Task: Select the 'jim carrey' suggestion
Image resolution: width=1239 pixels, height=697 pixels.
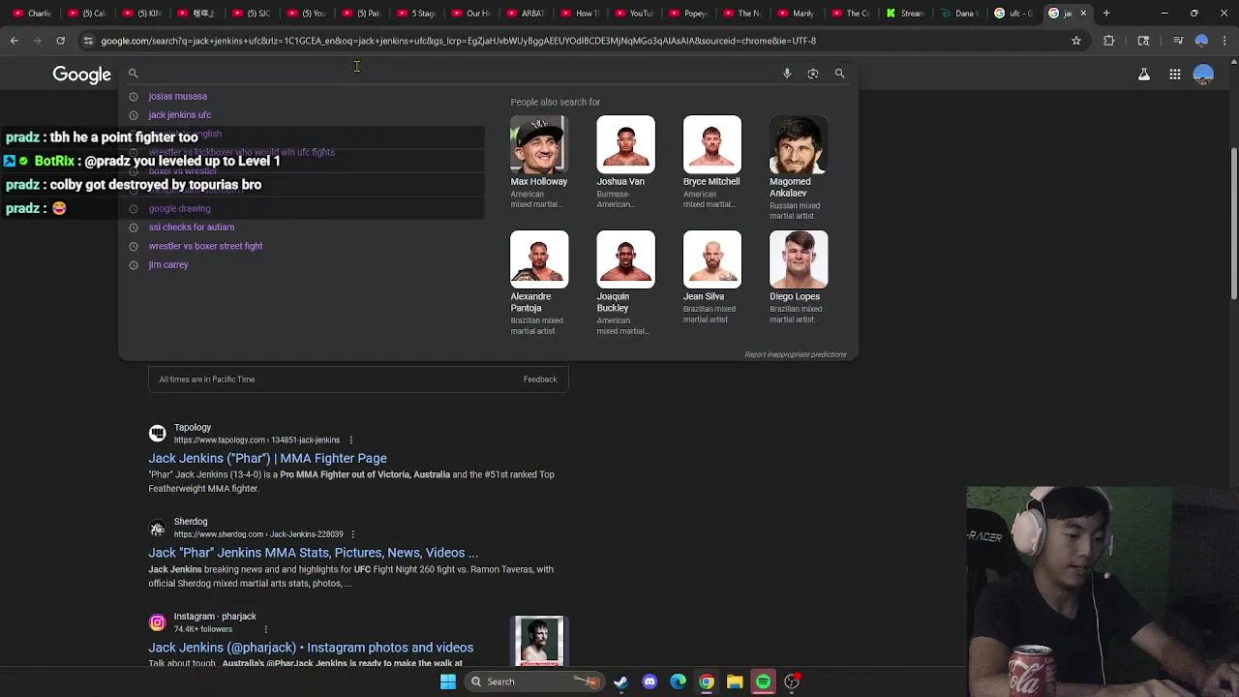Action: coord(167,264)
